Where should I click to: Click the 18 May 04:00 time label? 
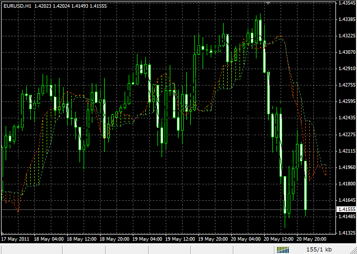tap(49, 239)
